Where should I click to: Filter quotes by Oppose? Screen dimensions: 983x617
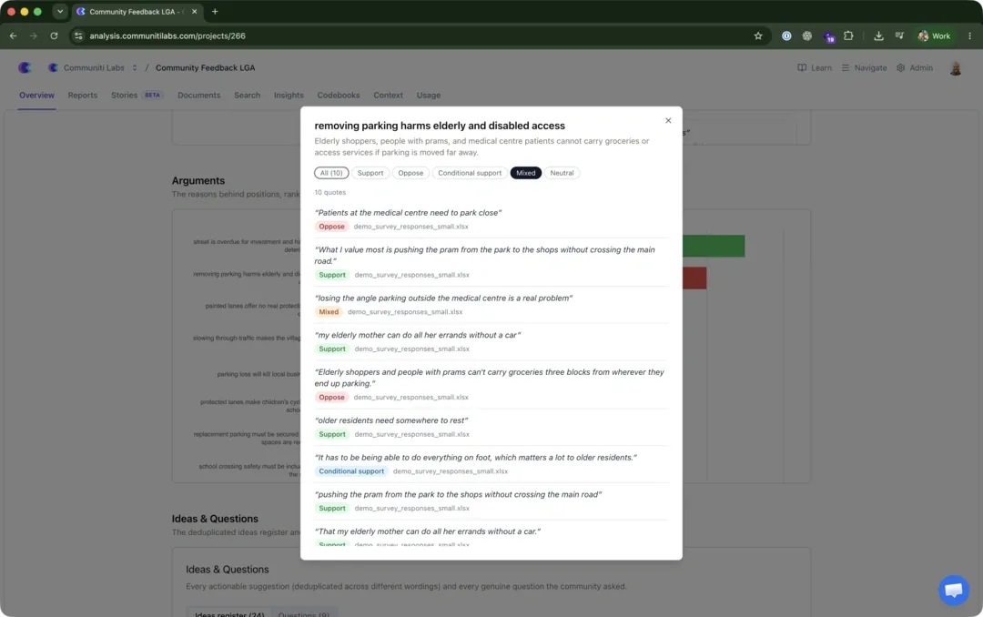(410, 173)
